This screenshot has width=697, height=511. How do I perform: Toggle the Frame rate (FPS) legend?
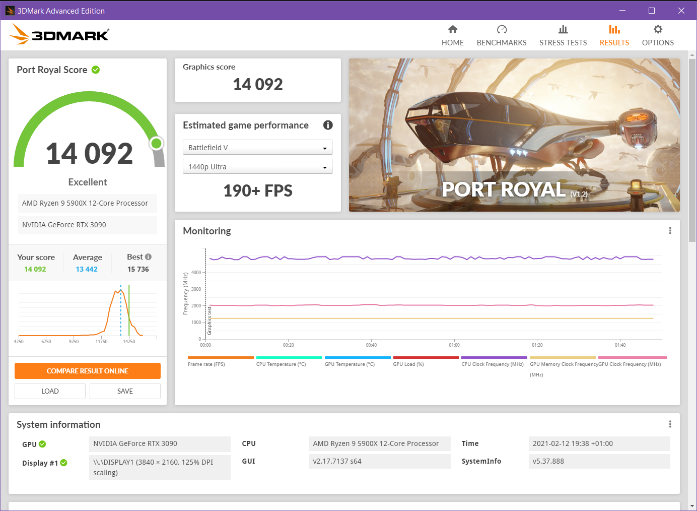click(x=220, y=361)
